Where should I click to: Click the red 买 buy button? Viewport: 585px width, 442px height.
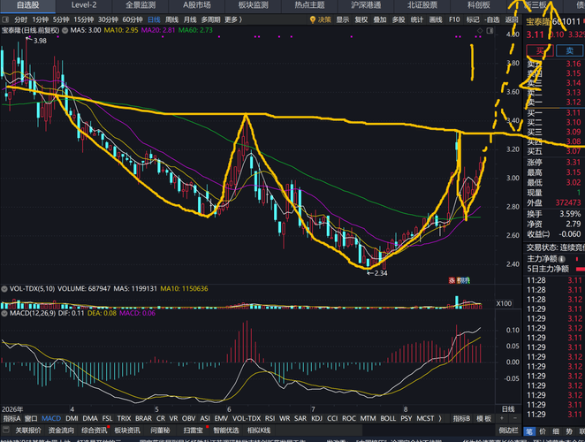pyautogui.click(x=540, y=50)
